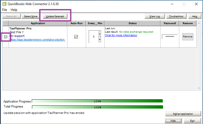Click the Password column header
Screen dimensions: 203x124
point(170,23)
